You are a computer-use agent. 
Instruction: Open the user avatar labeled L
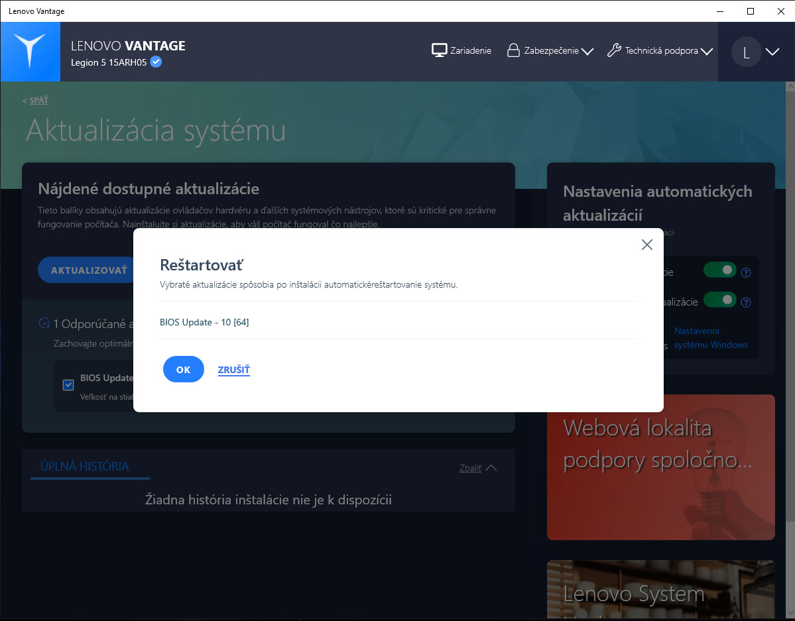tap(746, 52)
